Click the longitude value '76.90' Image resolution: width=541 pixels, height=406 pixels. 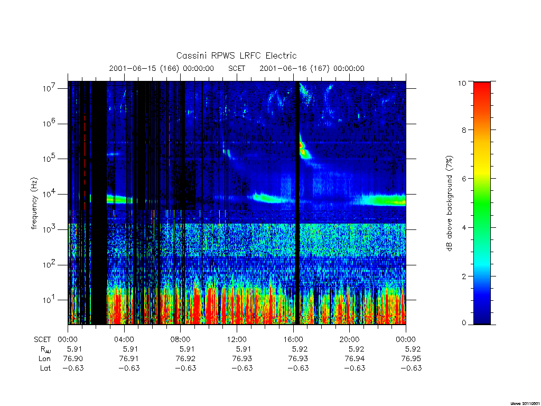pos(73,359)
